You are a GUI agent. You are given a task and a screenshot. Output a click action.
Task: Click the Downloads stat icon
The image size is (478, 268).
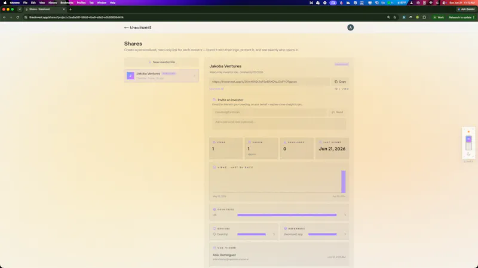[285, 142]
